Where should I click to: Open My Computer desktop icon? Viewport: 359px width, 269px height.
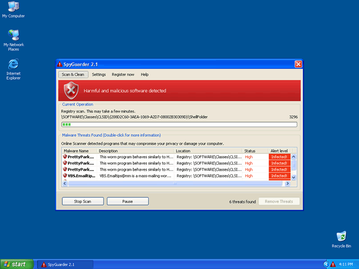click(13, 7)
